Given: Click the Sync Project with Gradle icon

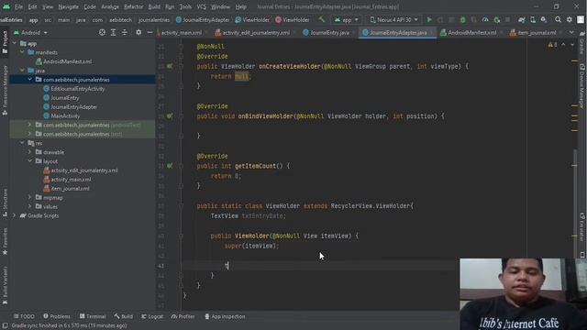Looking at the screenshot, I should click(x=522, y=19).
